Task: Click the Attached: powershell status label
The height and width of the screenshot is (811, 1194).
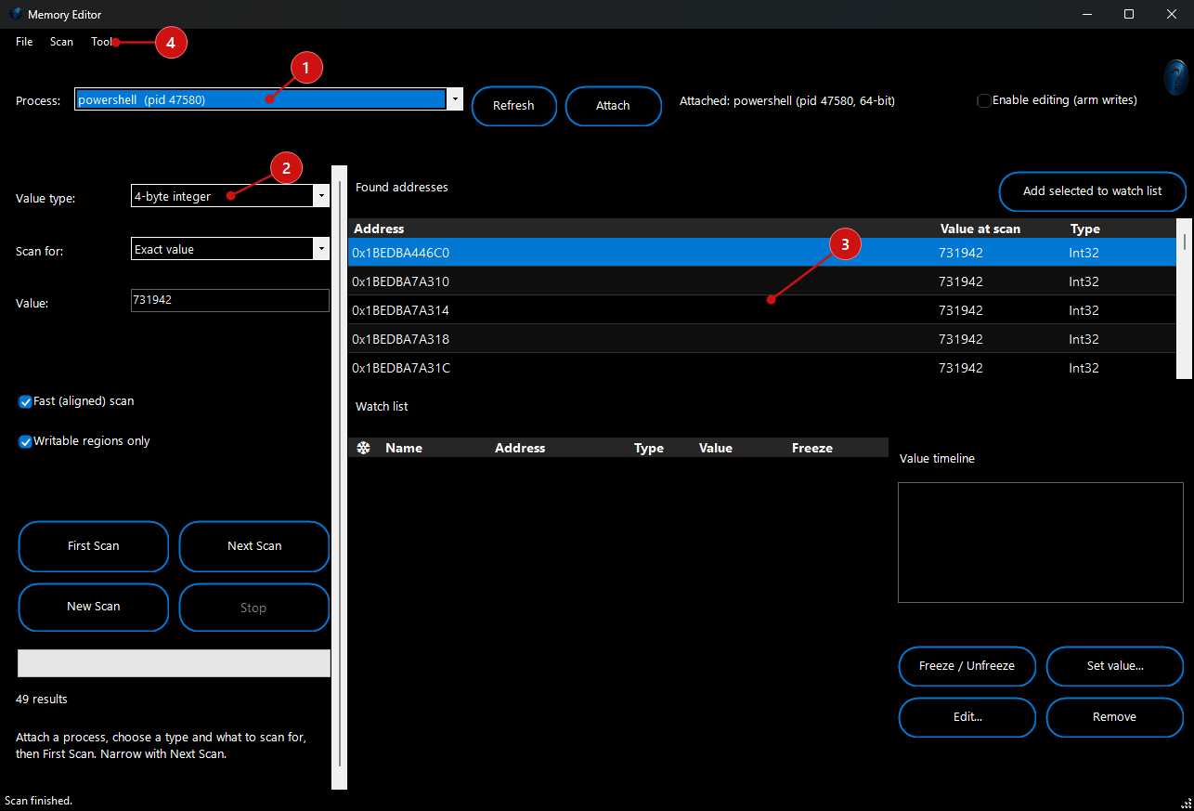Action: [787, 100]
